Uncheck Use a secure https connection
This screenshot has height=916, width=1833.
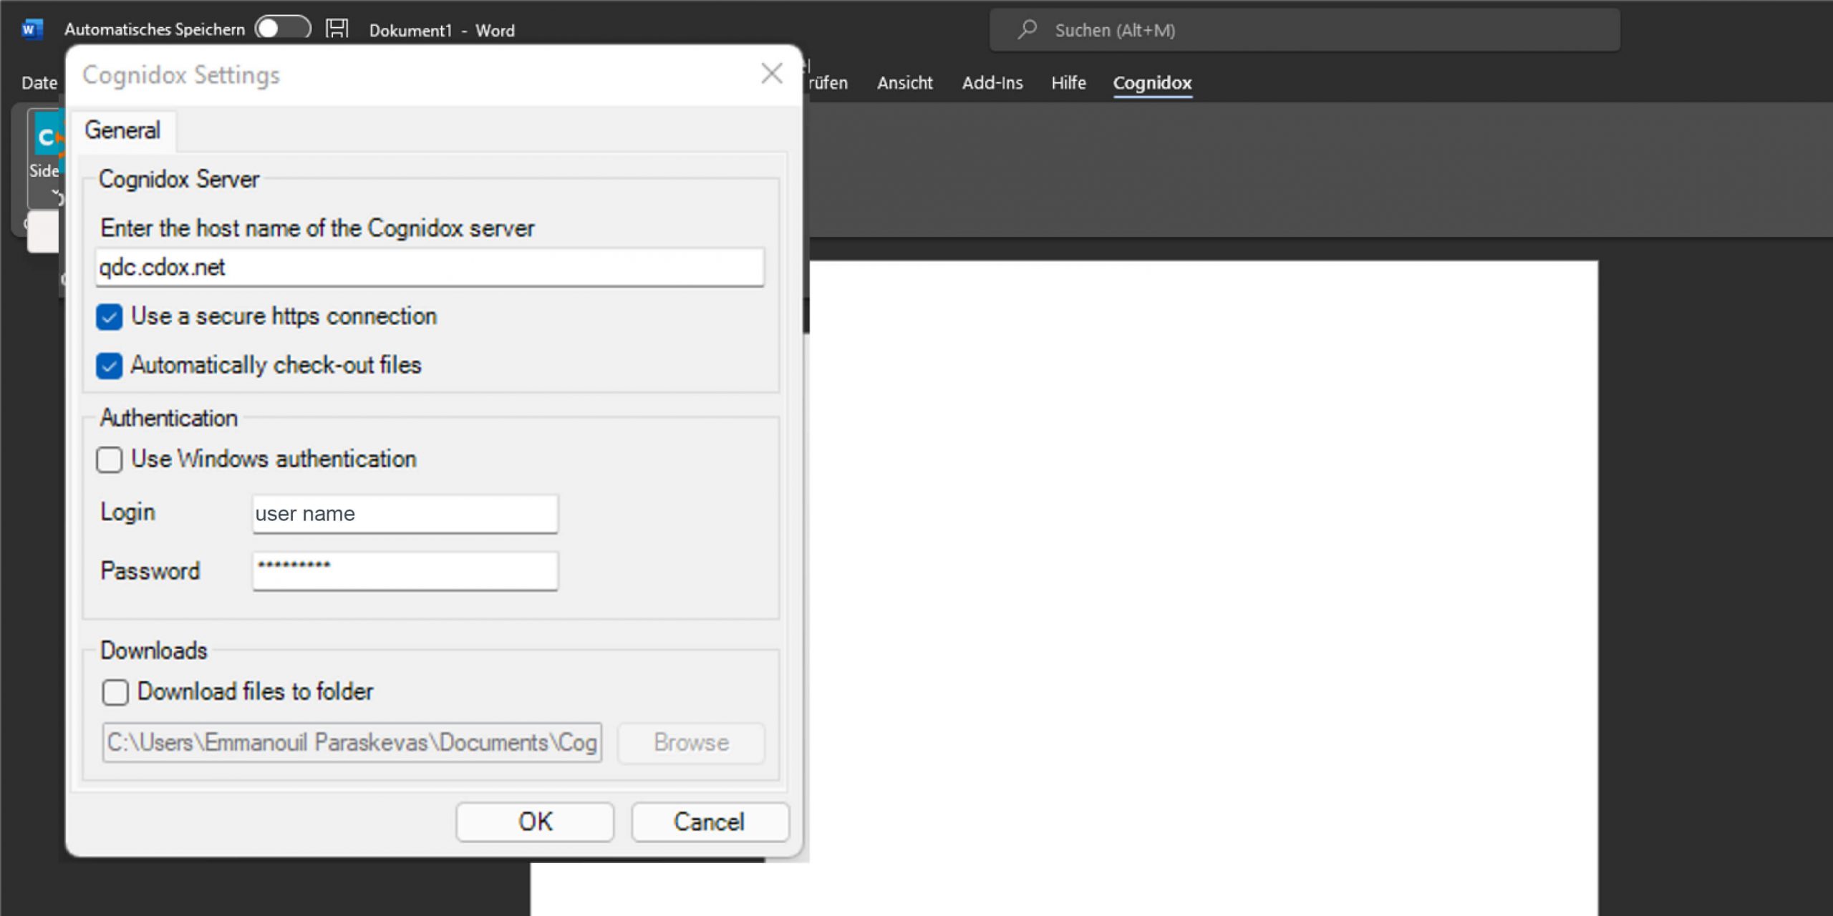pos(110,317)
